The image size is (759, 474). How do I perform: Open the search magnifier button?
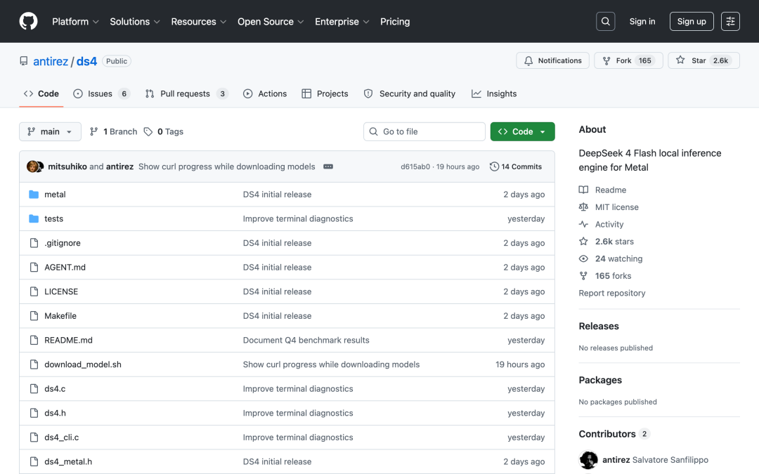[606, 21]
